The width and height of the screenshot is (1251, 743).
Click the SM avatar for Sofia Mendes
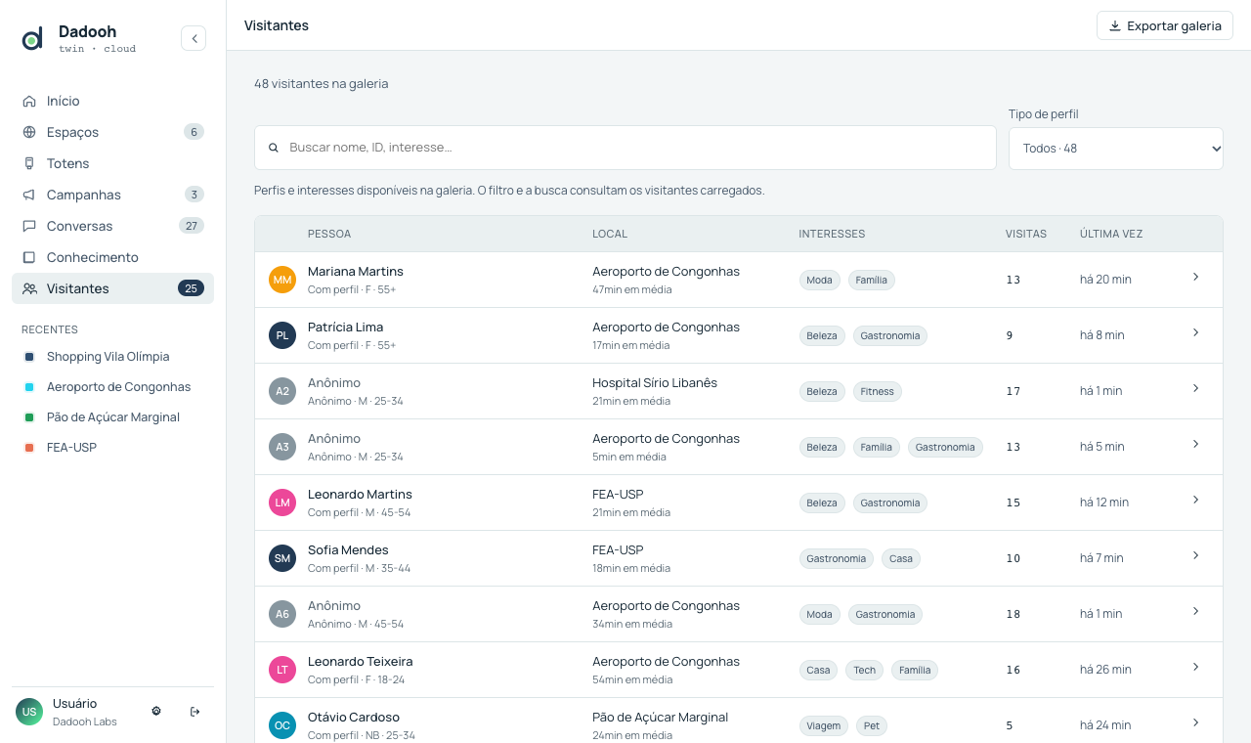point(282,558)
